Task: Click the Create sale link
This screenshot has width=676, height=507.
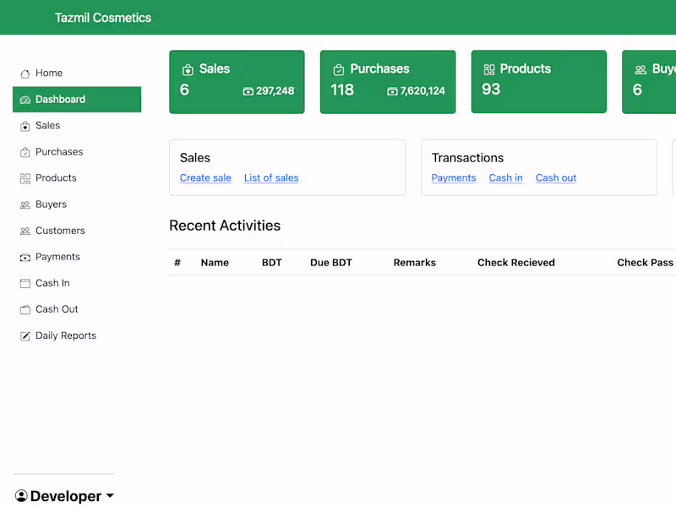Action: point(205,178)
